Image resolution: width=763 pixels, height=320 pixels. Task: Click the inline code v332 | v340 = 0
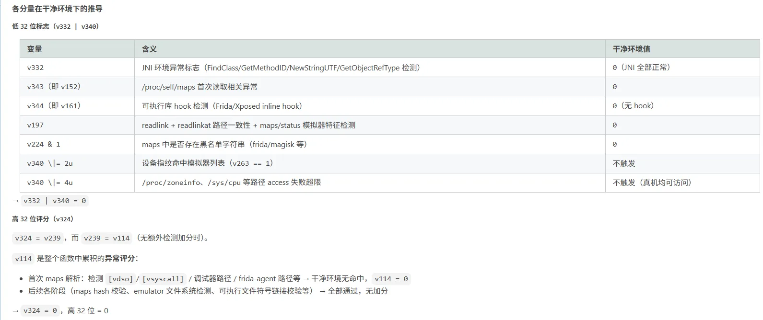coord(55,201)
